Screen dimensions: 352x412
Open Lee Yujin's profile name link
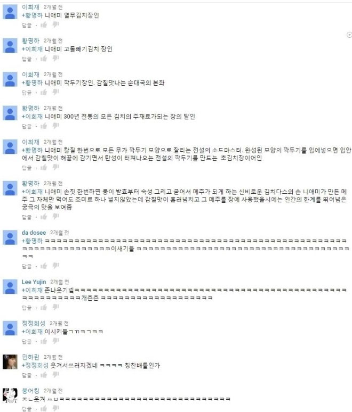[x=34, y=282]
